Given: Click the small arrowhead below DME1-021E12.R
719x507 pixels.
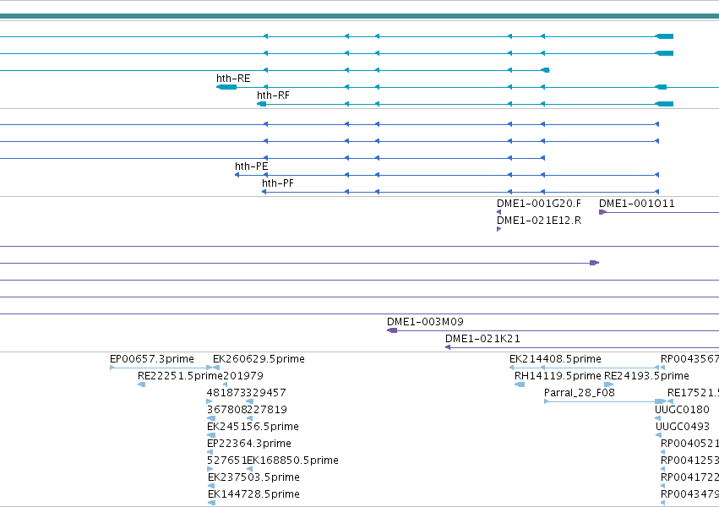Looking at the screenshot, I should point(498,229).
